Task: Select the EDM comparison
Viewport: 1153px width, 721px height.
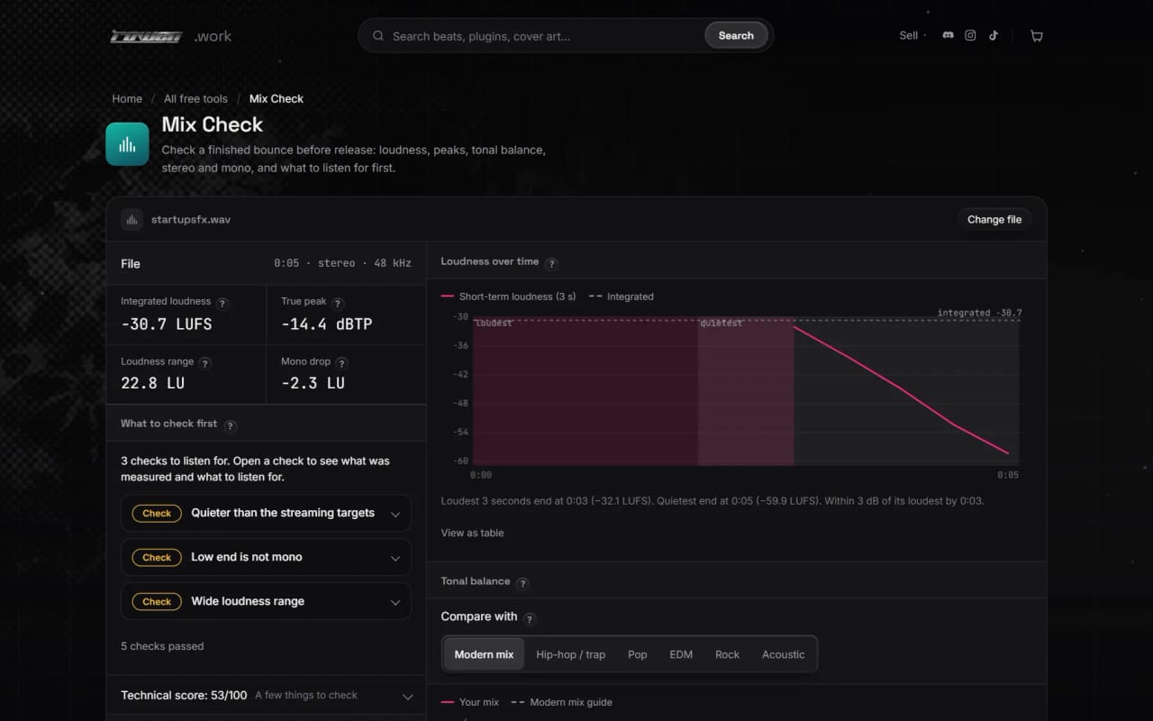Action: pyautogui.click(x=681, y=654)
